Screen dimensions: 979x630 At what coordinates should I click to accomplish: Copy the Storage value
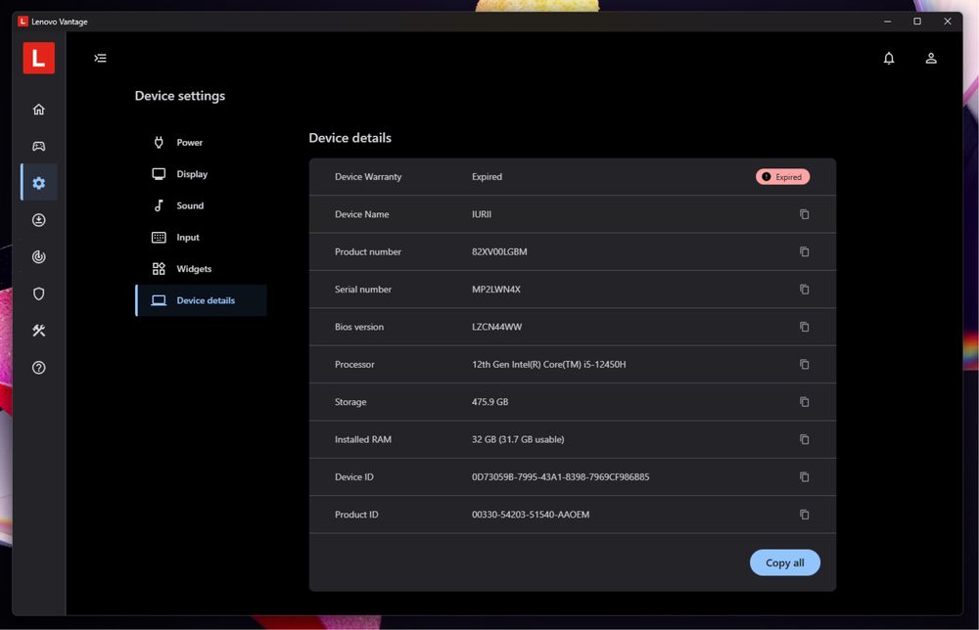pyautogui.click(x=804, y=402)
